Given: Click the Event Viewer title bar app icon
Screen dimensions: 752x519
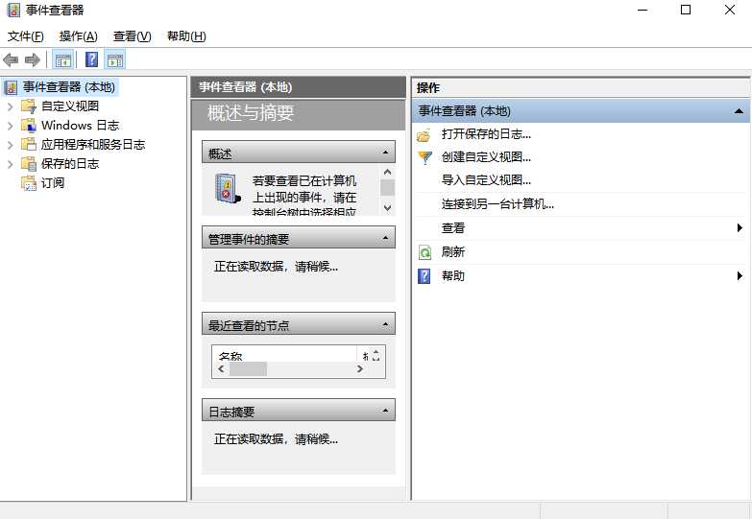Looking at the screenshot, I should click(x=12, y=10).
